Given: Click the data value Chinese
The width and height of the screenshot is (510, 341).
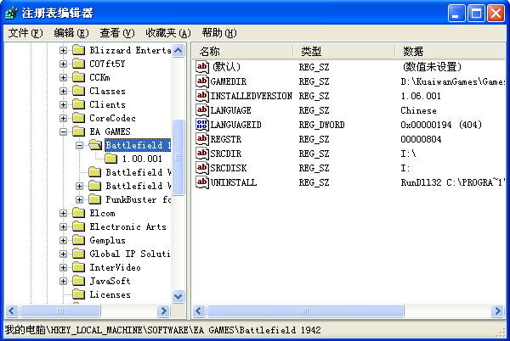Looking at the screenshot, I should [418, 110].
